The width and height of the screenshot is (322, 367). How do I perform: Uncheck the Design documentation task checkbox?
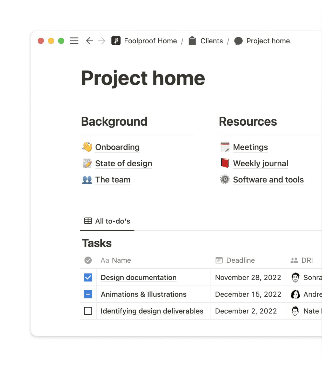(88, 277)
